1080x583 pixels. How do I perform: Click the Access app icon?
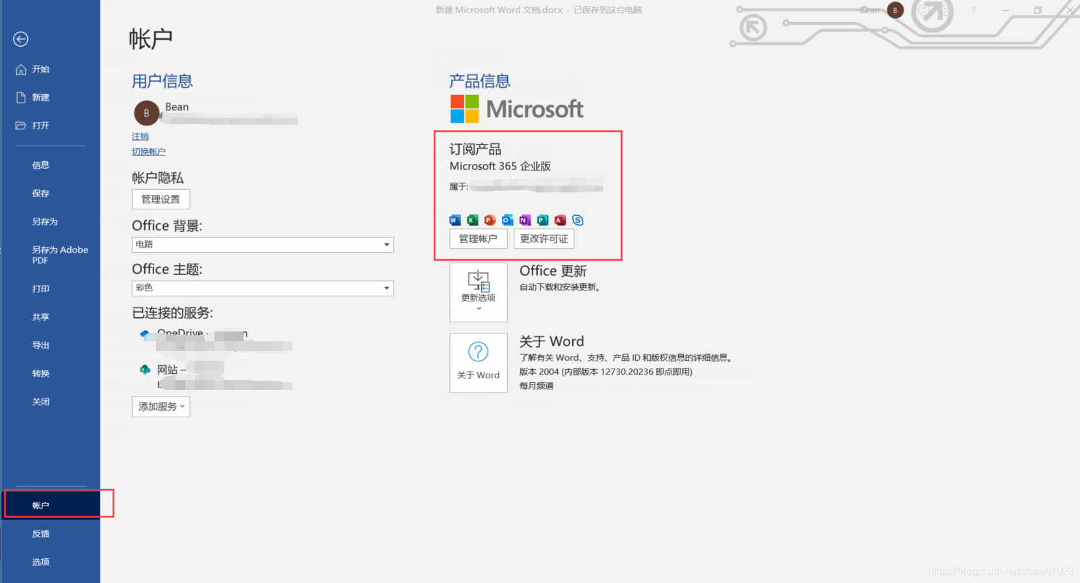tap(560, 220)
